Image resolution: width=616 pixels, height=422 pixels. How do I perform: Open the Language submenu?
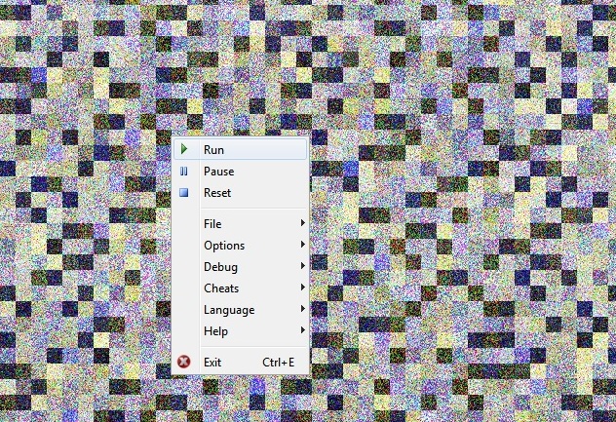pos(240,310)
